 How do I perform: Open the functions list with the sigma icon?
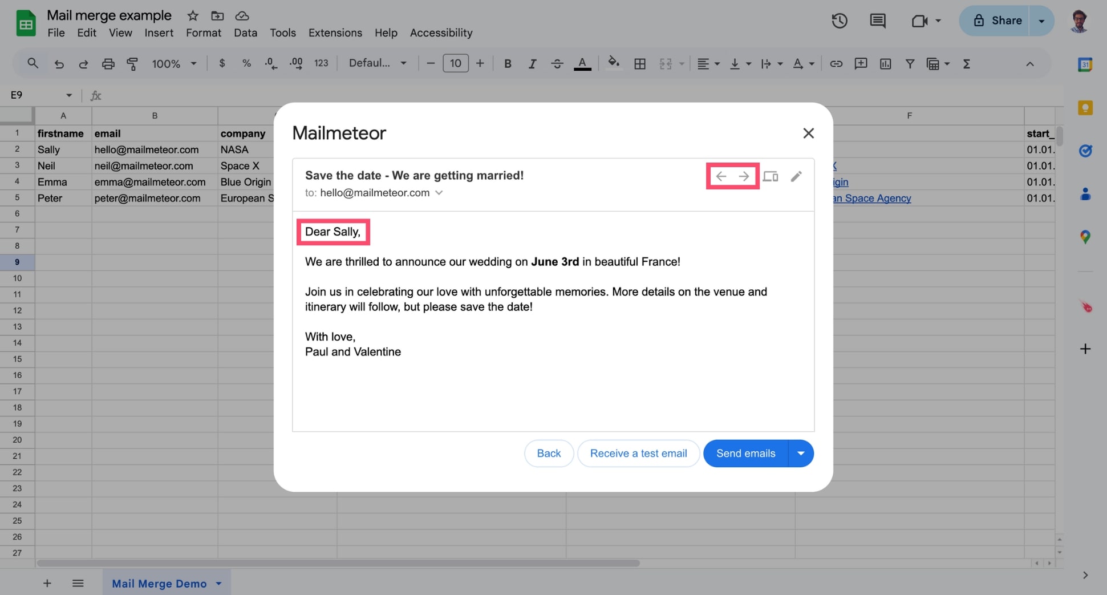(x=967, y=63)
